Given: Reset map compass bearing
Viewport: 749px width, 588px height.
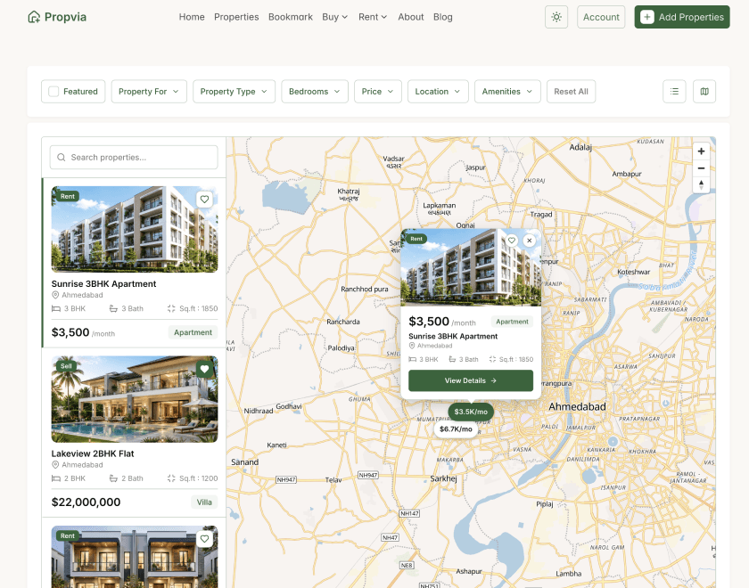Looking at the screenshot, I should point(701,184).
